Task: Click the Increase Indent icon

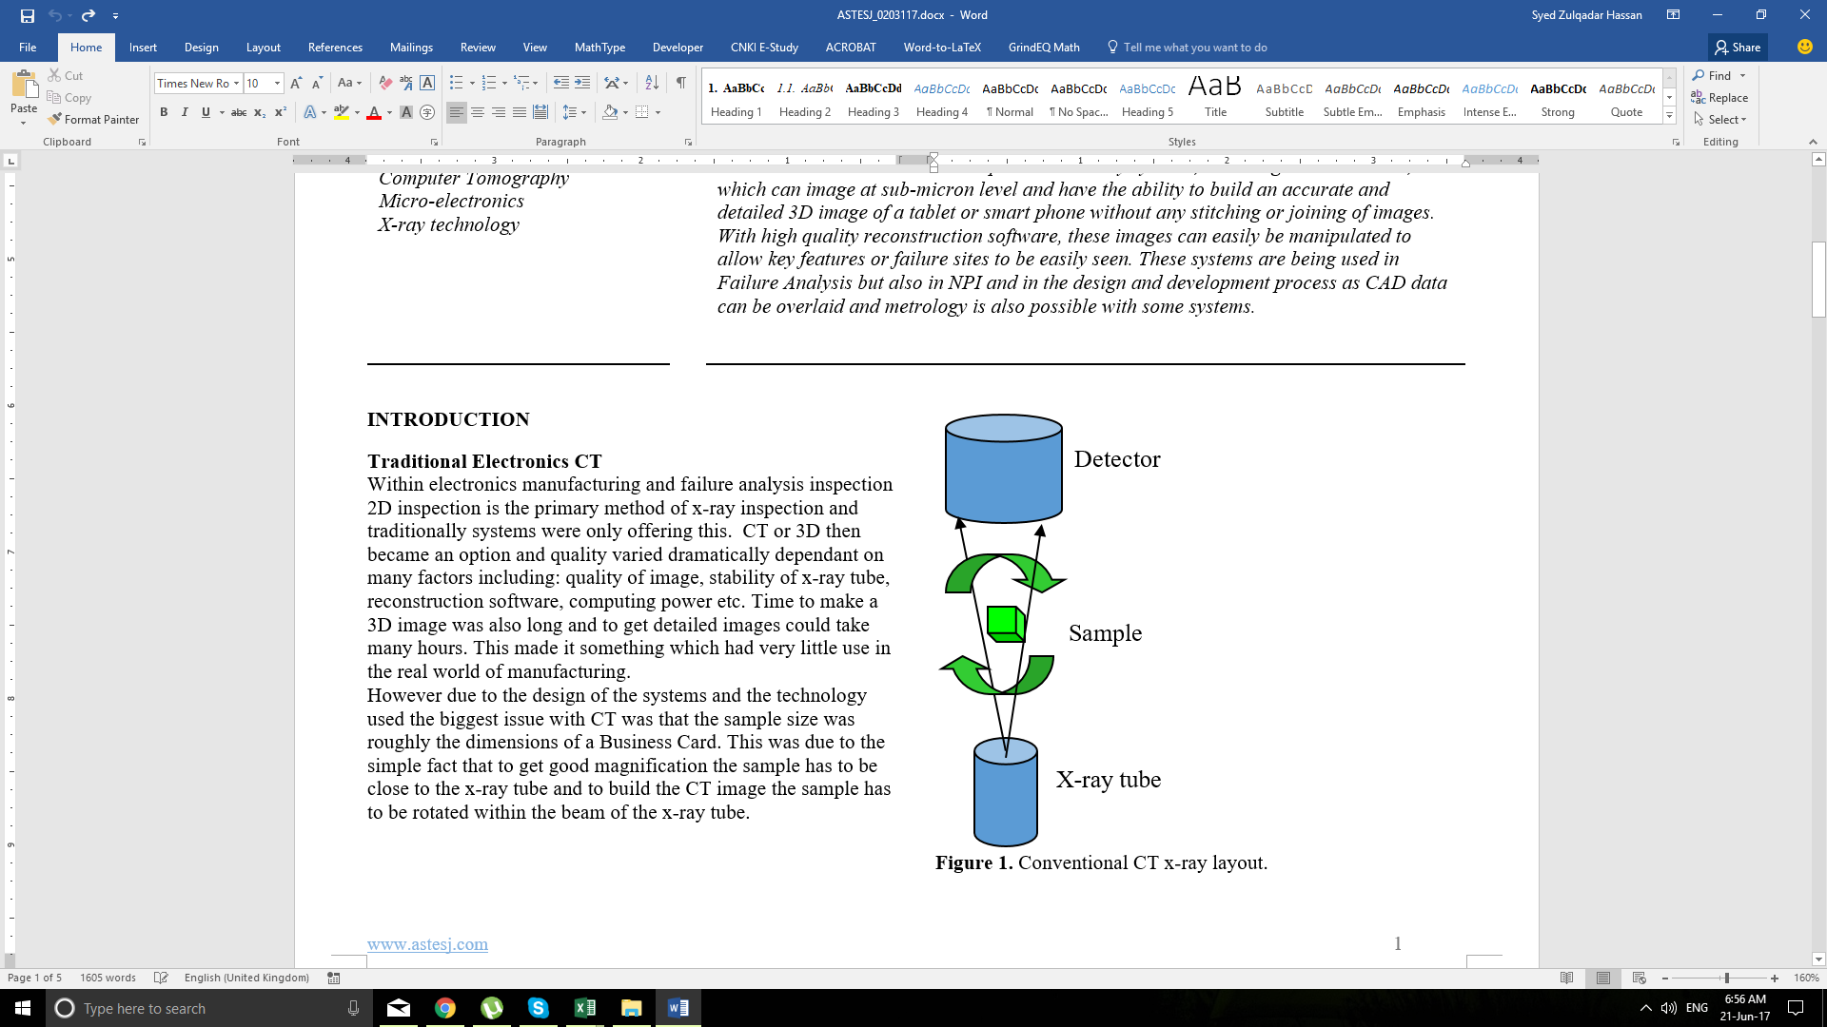Action: pos(582,83)
